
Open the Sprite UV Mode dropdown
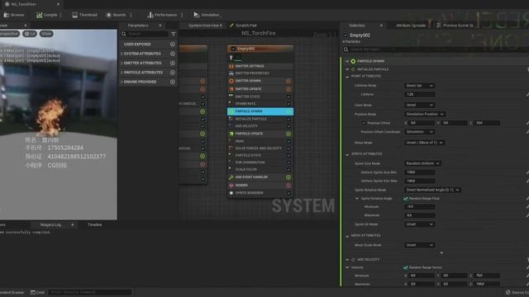419,224
